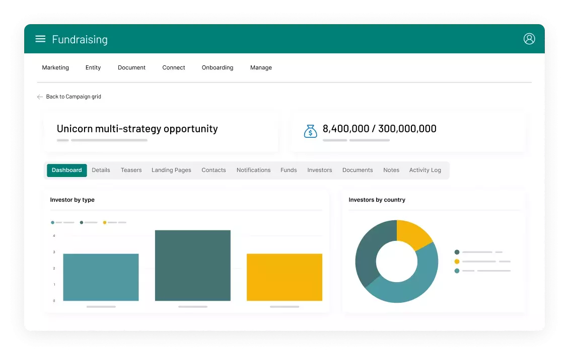Image resolution: width=569 pixels, height=350 pixels.
Task: Open the hamburger navigation menu
Action: point(40,39)
